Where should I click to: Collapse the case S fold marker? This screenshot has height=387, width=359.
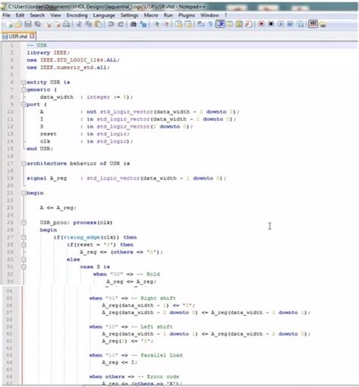point(23,267)
